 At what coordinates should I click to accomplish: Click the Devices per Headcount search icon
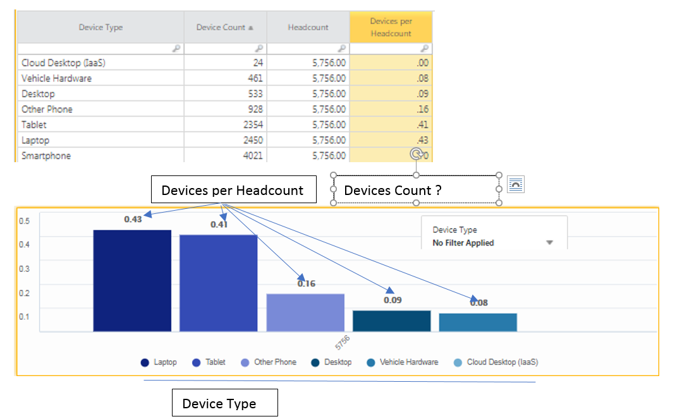[425, 49]
